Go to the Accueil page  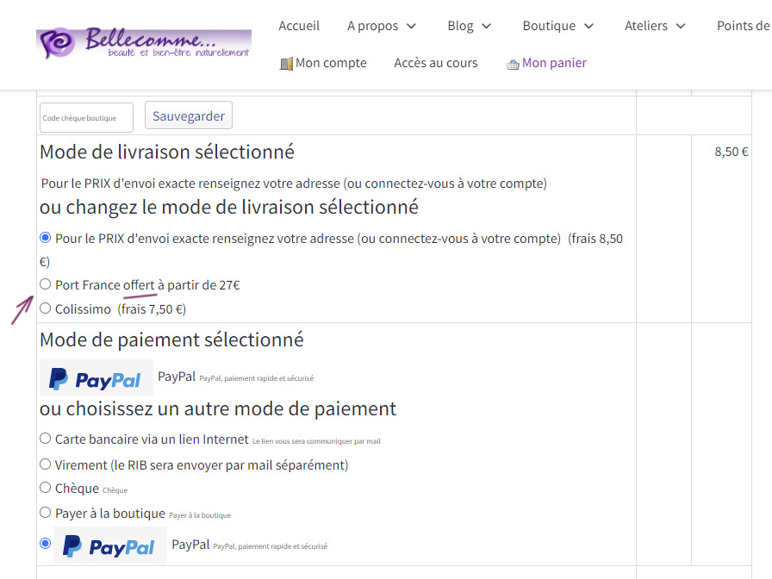(299, 26)
